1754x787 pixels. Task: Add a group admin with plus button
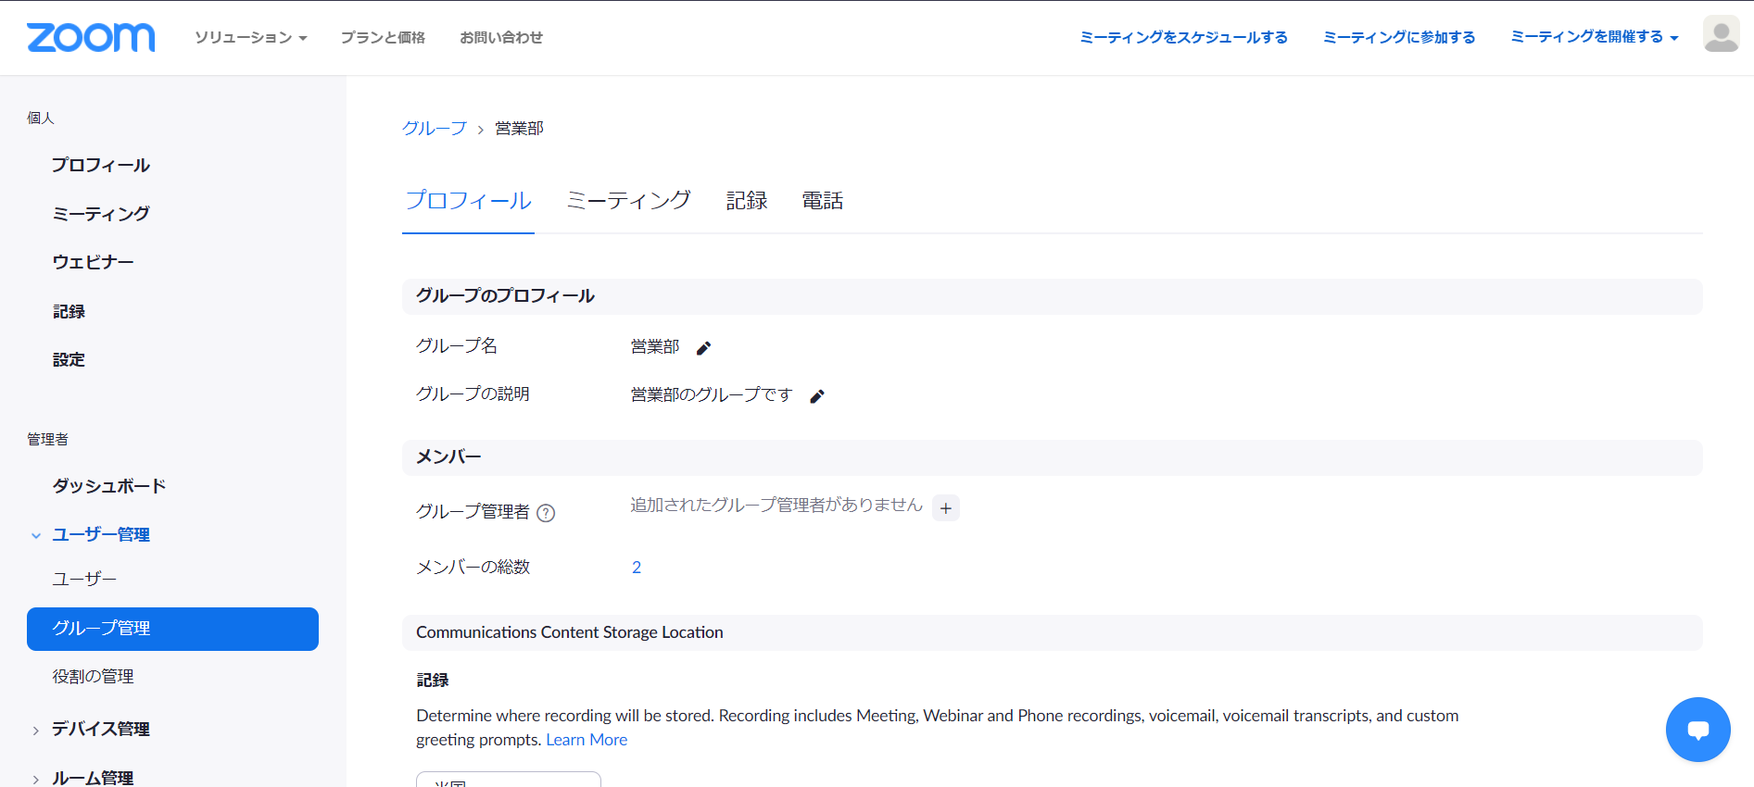point(945,508)
